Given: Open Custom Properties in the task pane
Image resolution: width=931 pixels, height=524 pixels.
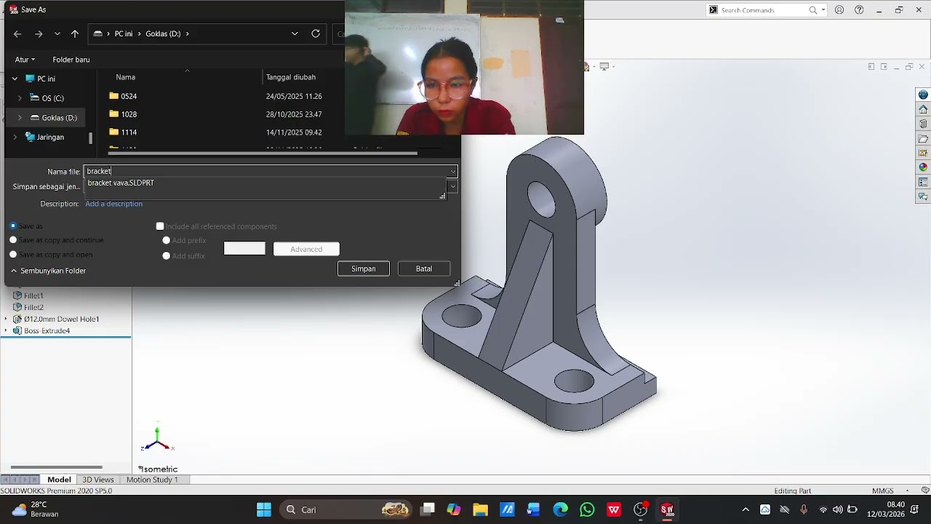Looking at the screenshot, I should 923,182.
